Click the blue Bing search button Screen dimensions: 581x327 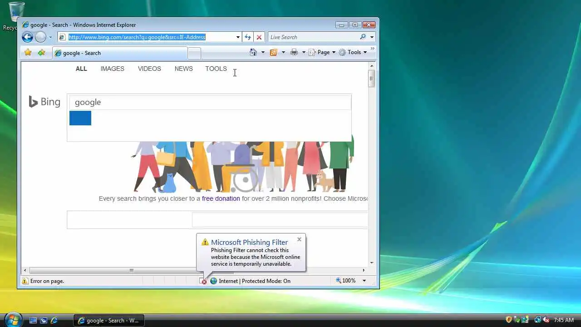pyautogui.click(x=80, y=118)
